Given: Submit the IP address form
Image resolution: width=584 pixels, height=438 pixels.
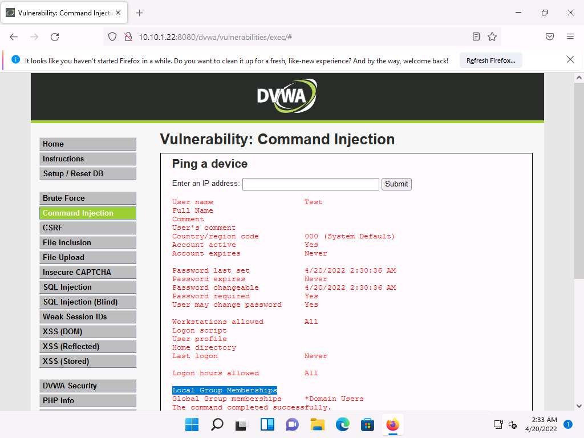Looking at the screenshot, I should pyautogui.click(x=396, y=184).
